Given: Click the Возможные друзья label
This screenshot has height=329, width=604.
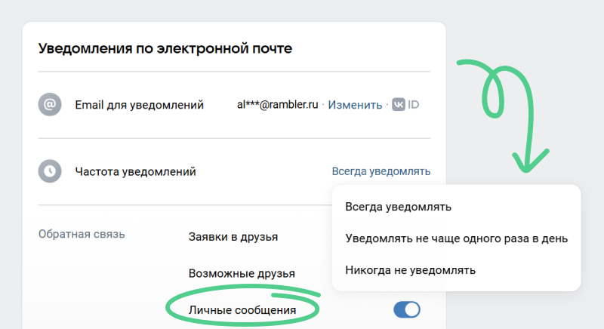Looking at the screenshot, I should (241, 273).
